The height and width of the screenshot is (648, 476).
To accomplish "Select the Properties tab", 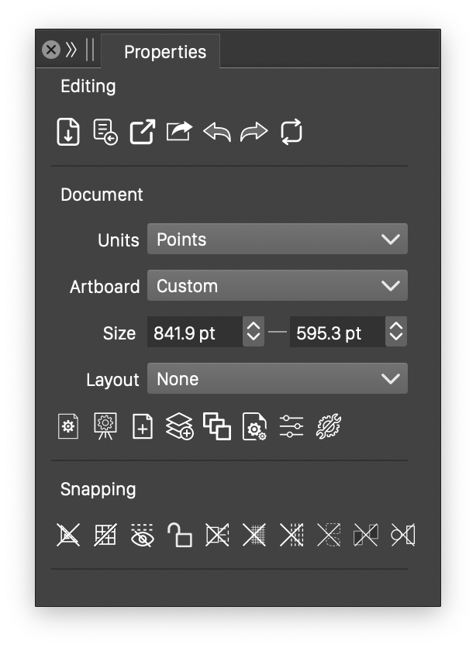I will (x=164, y=52).
